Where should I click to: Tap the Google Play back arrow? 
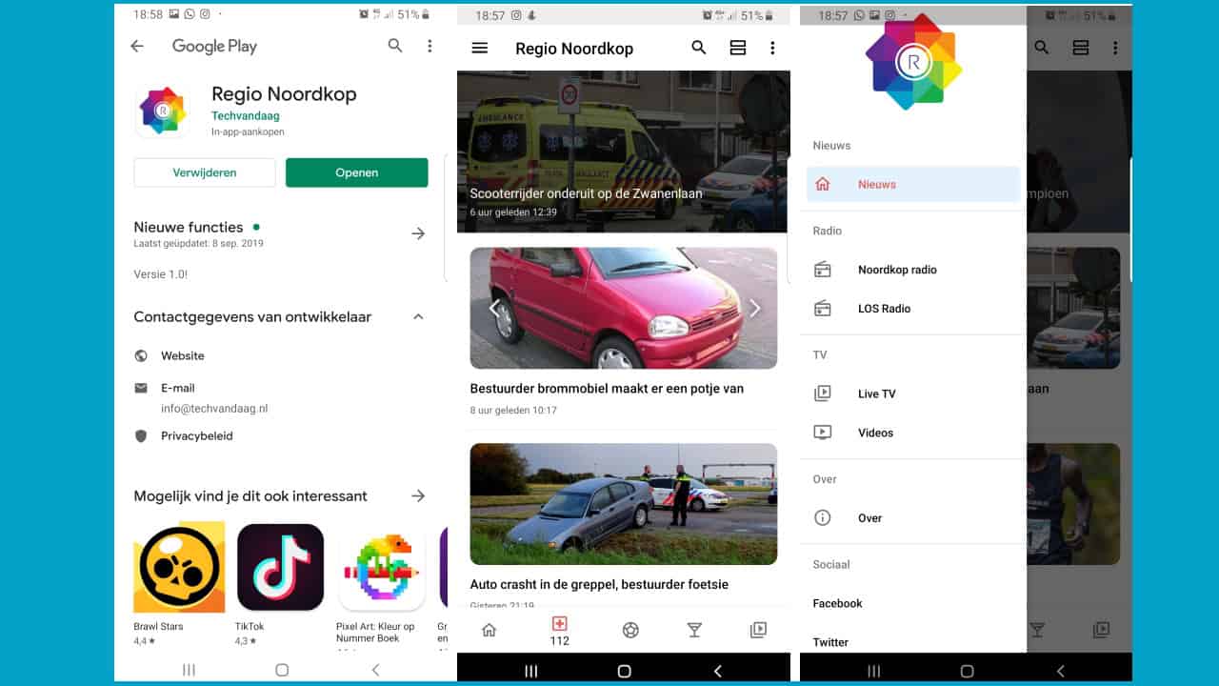pyautogui.click(x=137, y=46)
